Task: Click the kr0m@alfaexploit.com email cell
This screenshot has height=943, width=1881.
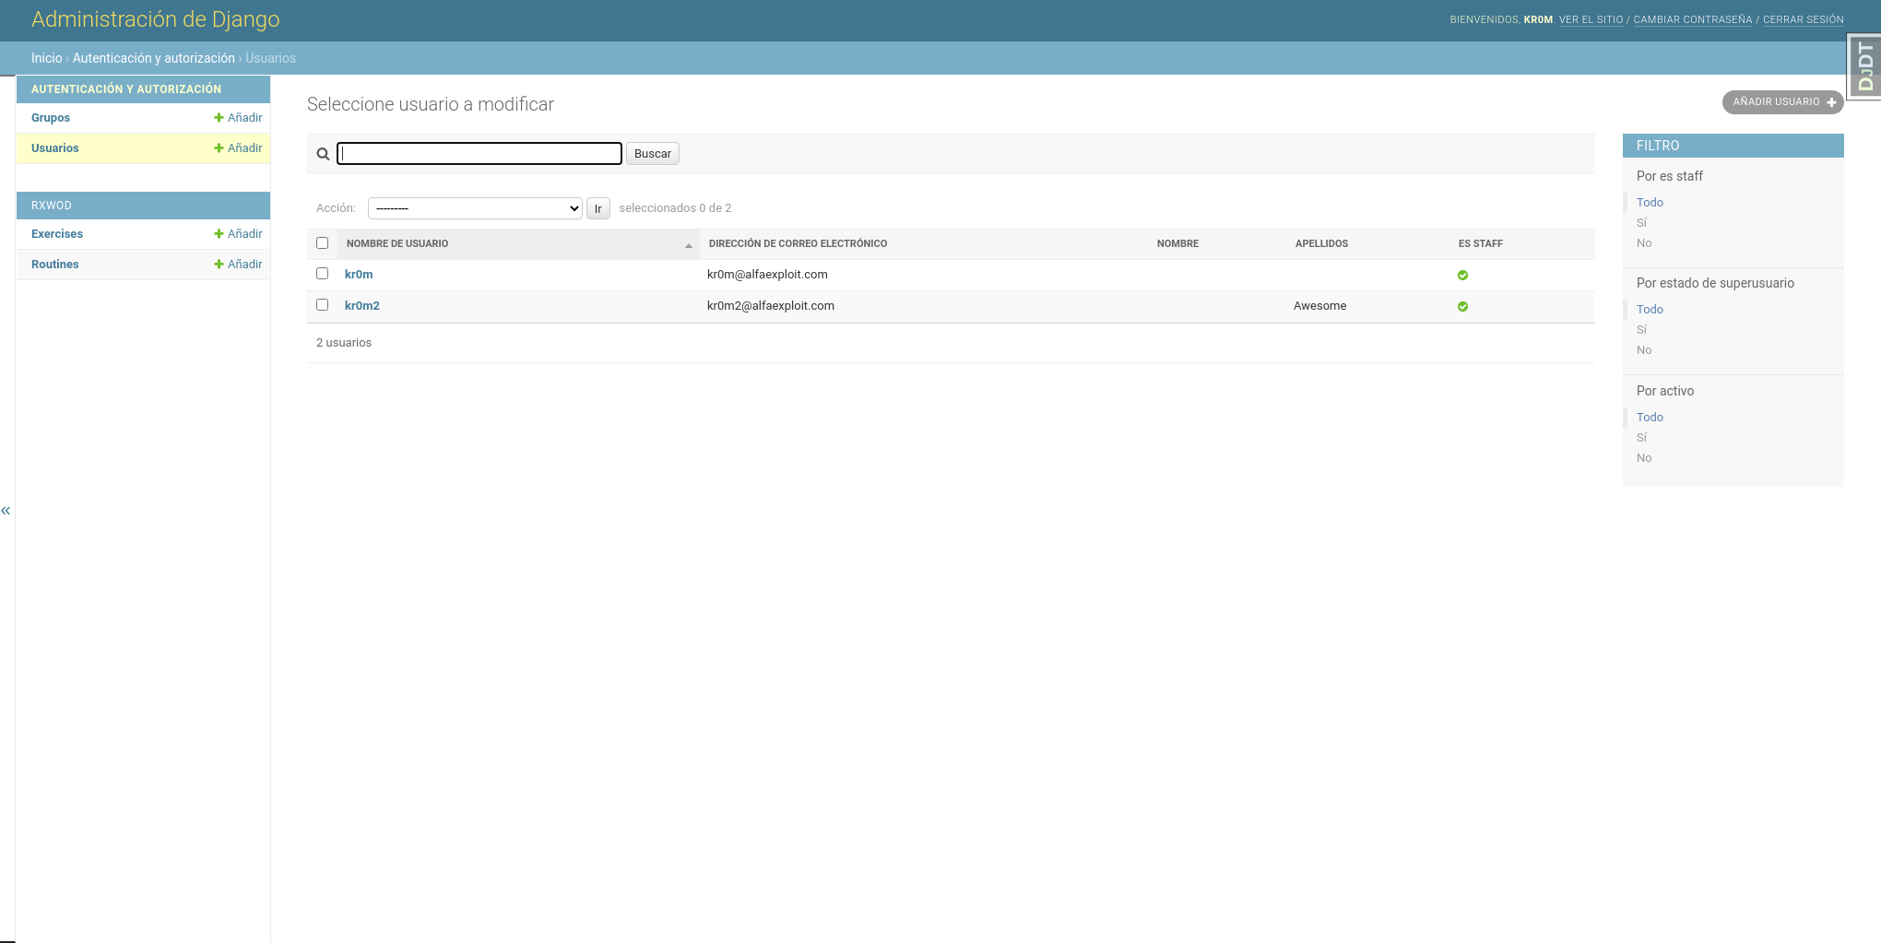Action: 767,275
